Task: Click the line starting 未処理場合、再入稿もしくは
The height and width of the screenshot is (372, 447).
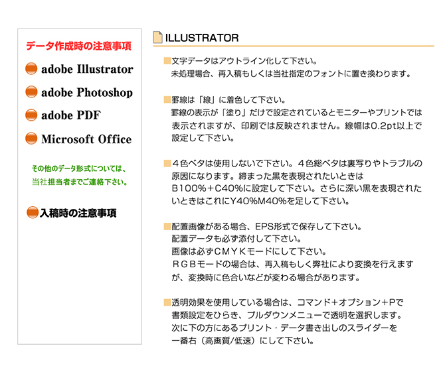Action: coord(291,74)
